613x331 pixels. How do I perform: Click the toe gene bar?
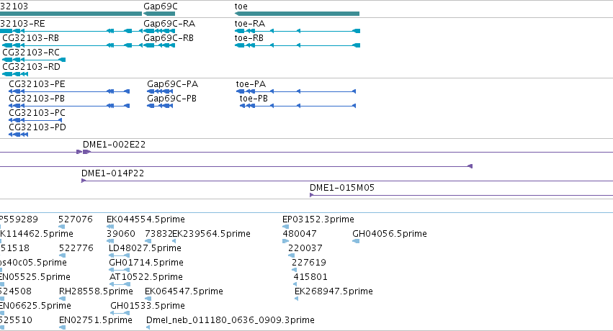pyautogui.click(x=297, y=14)
